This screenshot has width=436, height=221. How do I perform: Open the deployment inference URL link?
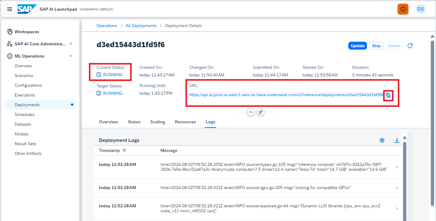(286, 95)
